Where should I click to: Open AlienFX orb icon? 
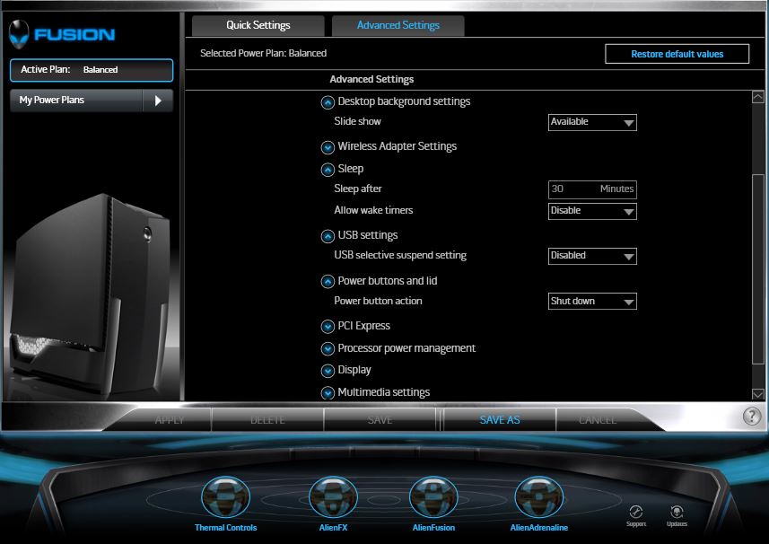coord(333,497)
